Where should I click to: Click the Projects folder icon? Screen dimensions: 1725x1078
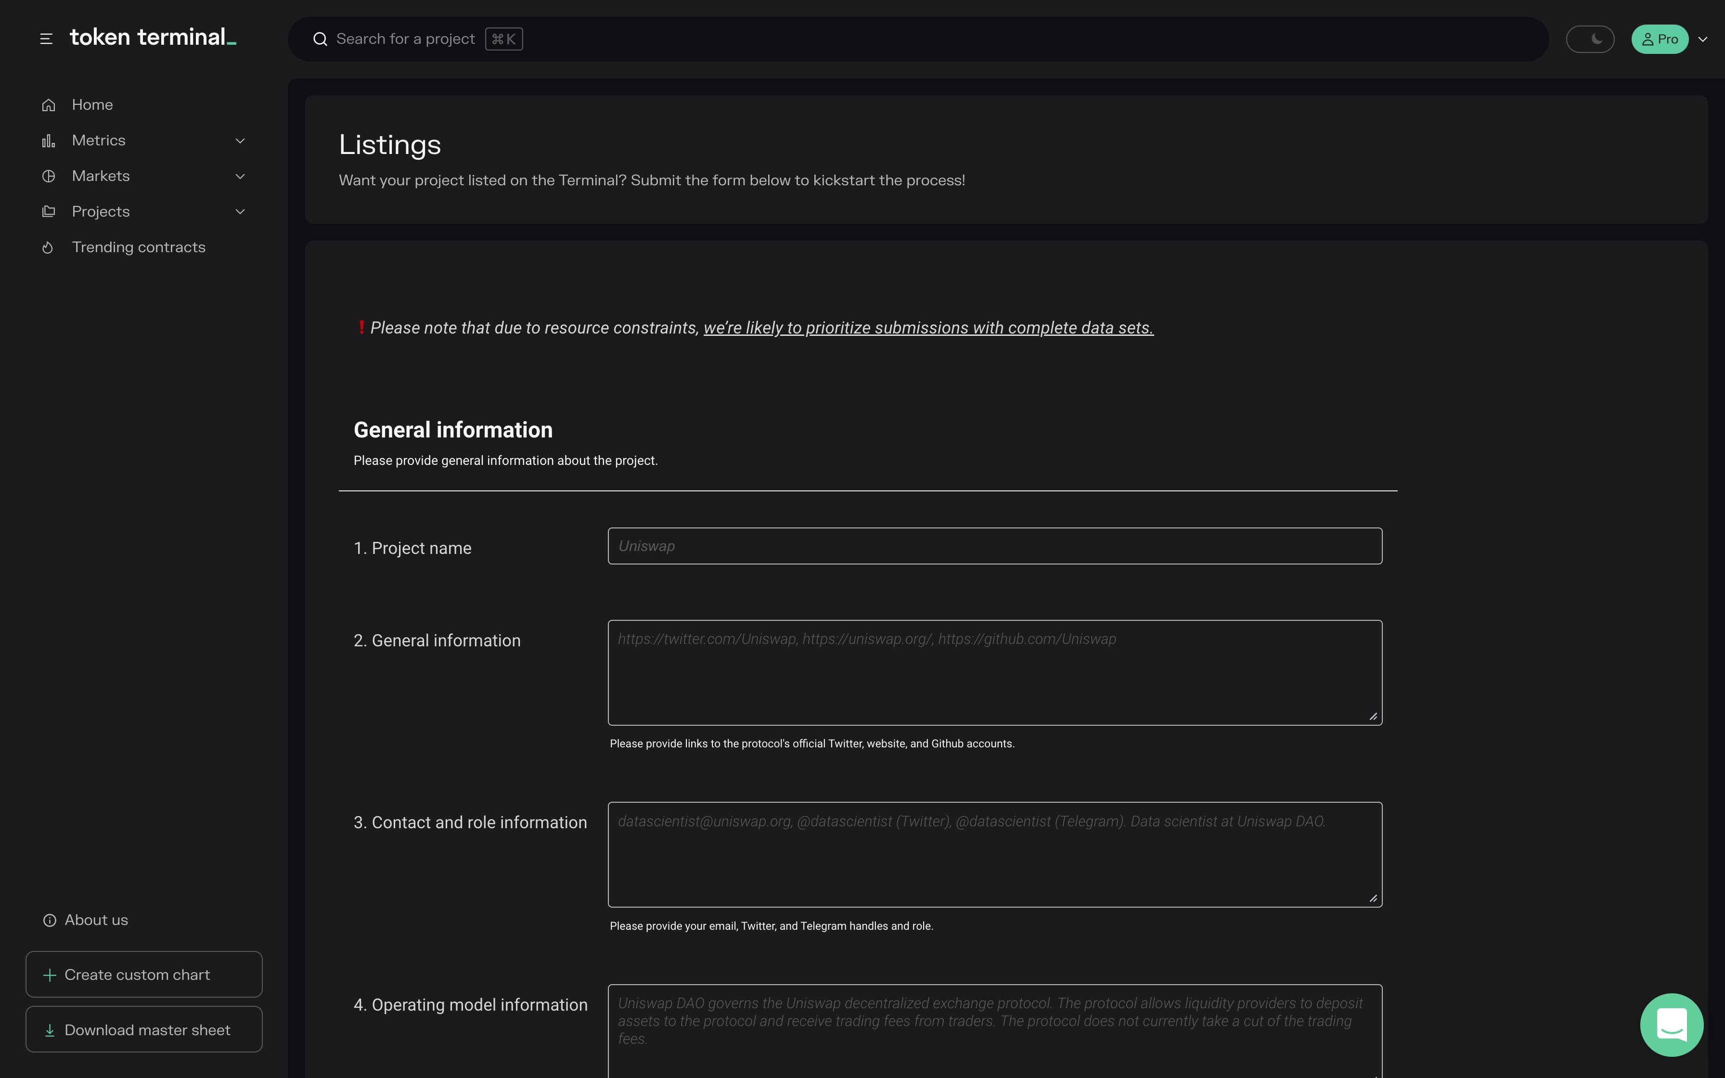point(48,211)
